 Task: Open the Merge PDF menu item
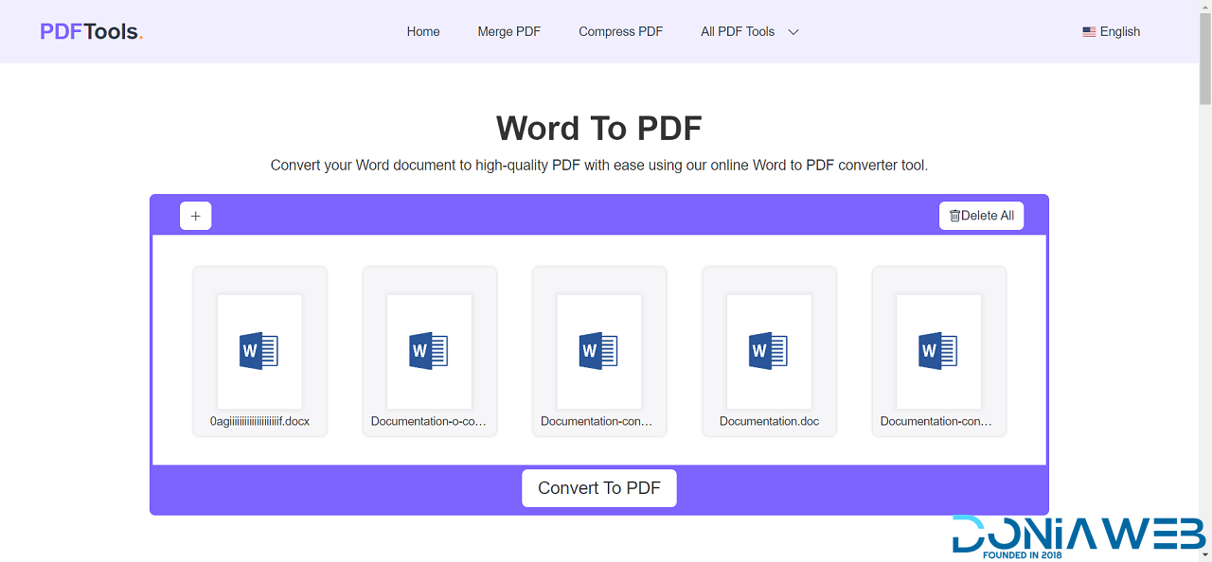tap(508, 31)
